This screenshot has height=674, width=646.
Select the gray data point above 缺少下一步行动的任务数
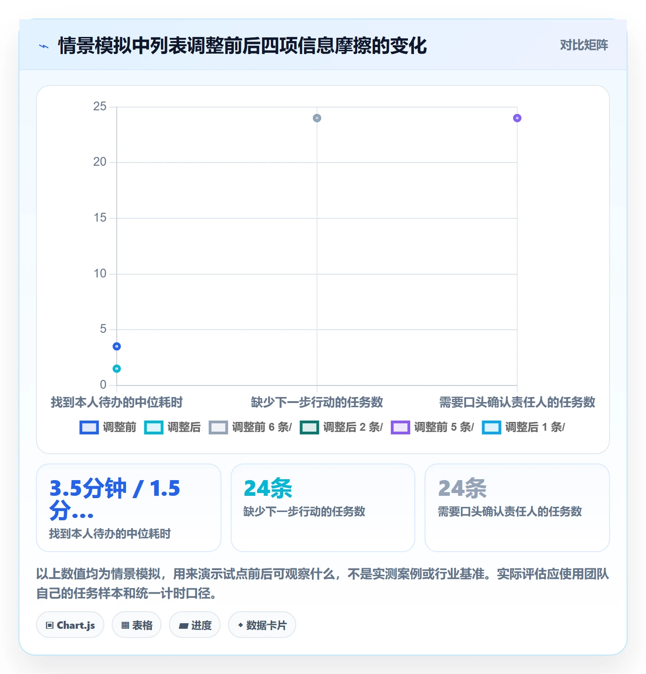pos(317,118)
